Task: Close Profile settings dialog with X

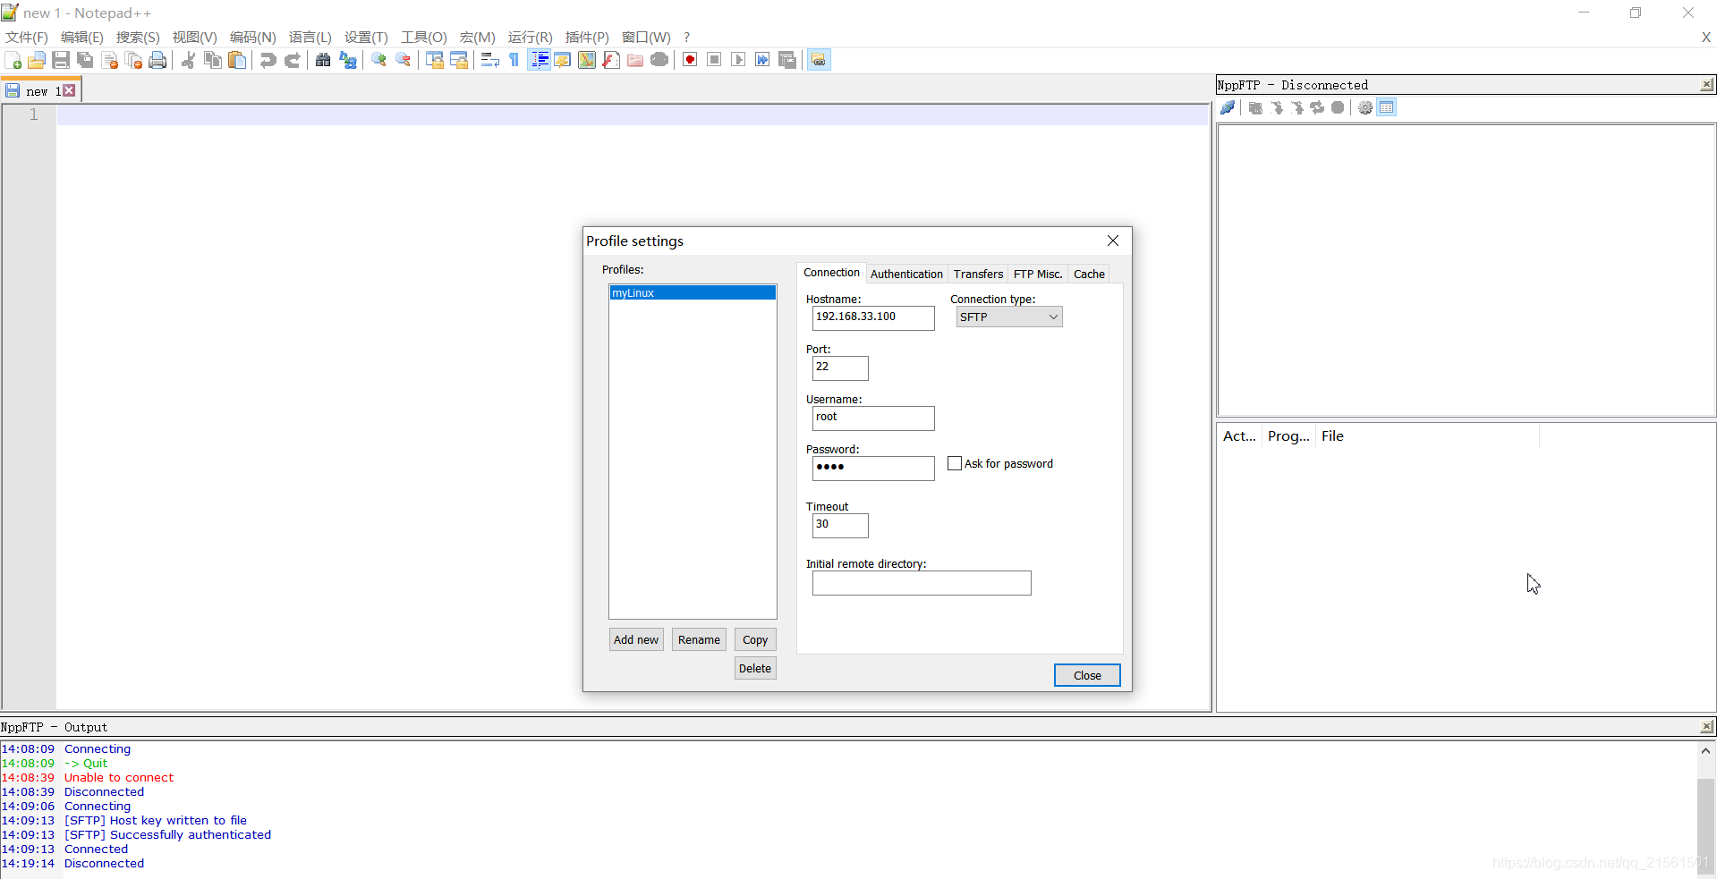Action: (1113, 241)
